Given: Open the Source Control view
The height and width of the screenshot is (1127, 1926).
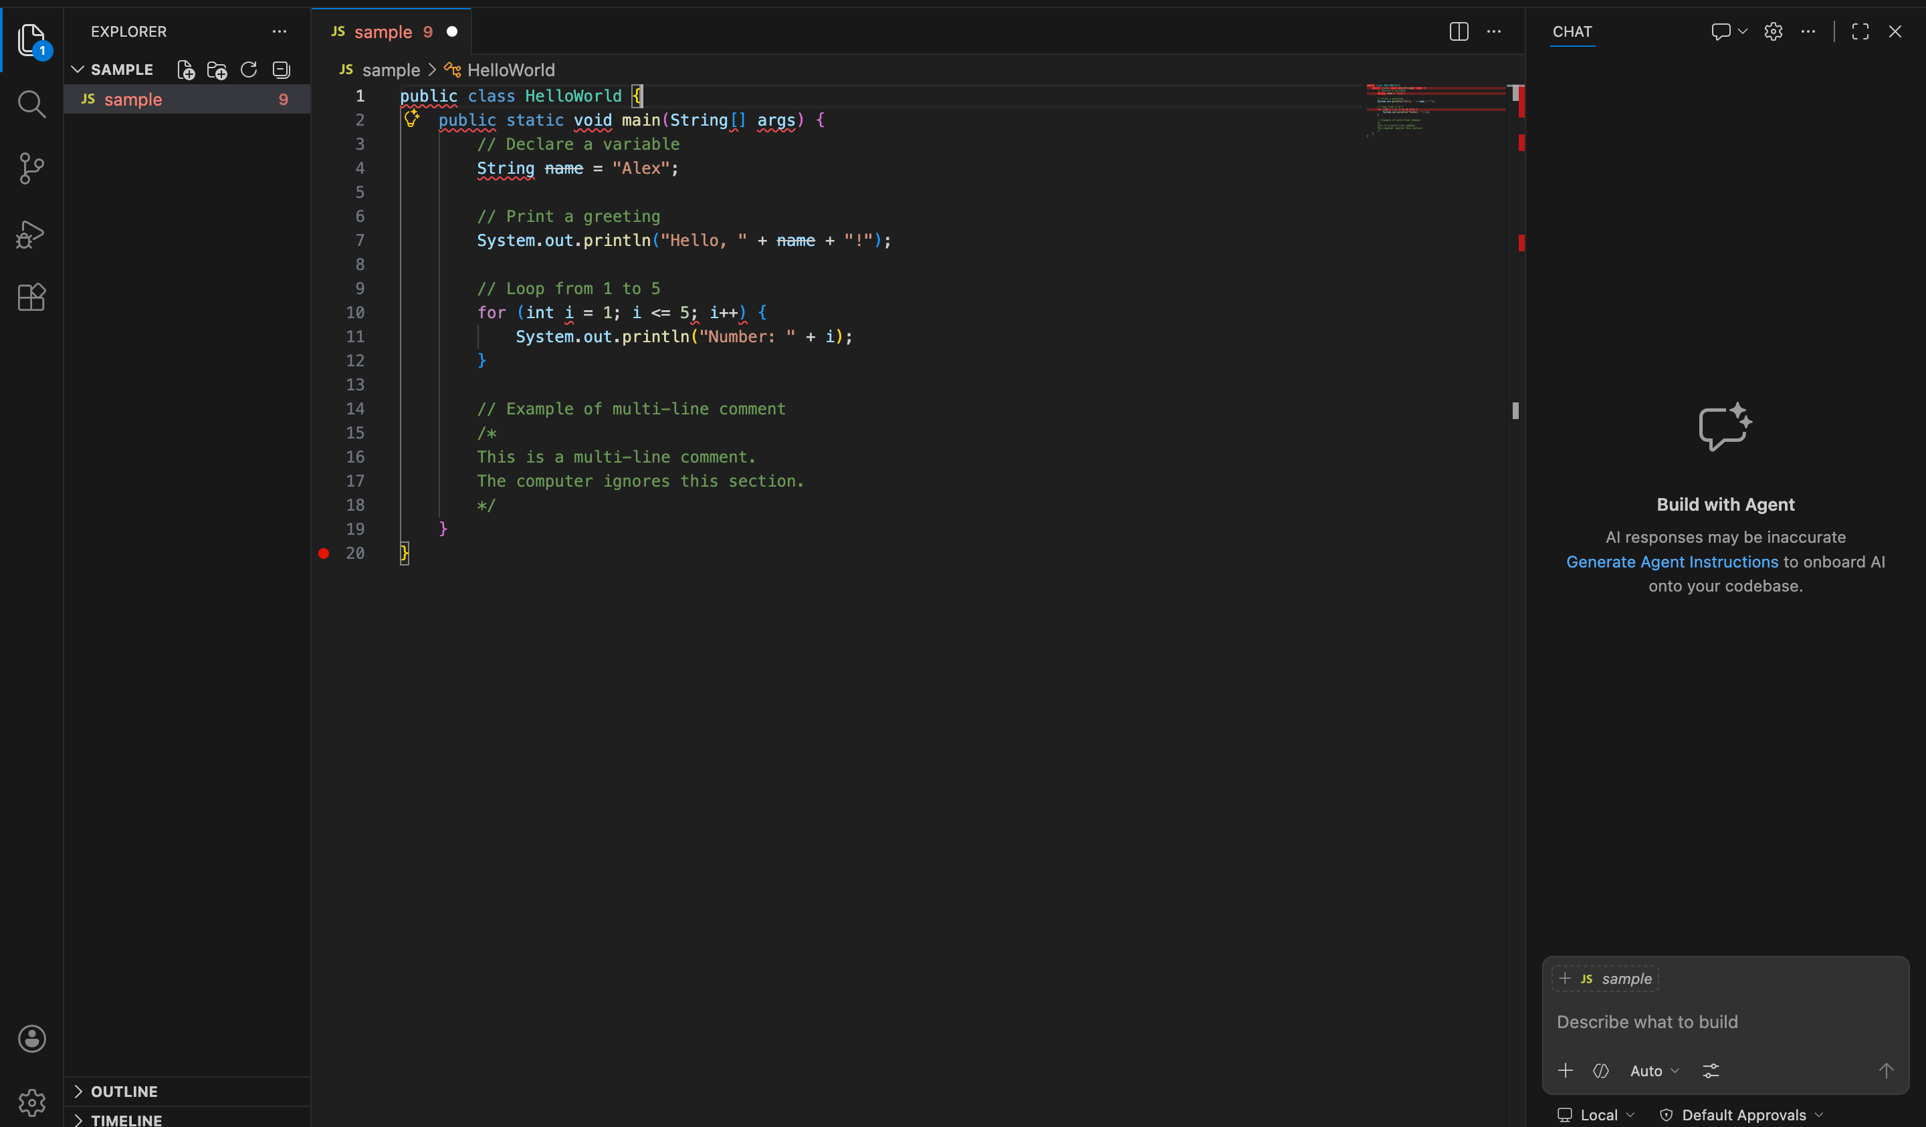Looking at the screenshot, I should click(x=31, y=168).
